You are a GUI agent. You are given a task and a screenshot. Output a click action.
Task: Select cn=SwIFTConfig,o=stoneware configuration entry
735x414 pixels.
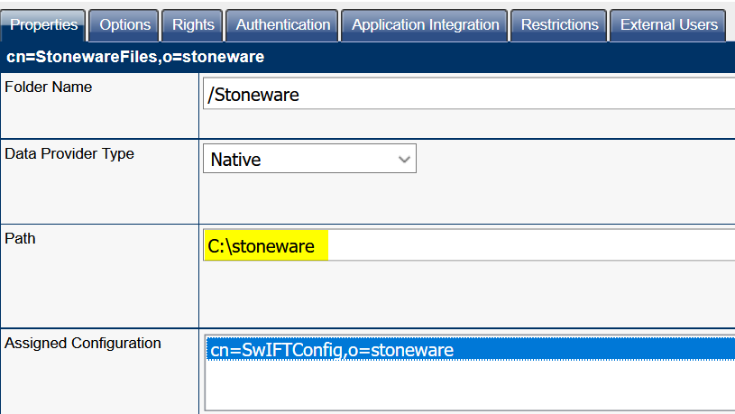[470, 350]
